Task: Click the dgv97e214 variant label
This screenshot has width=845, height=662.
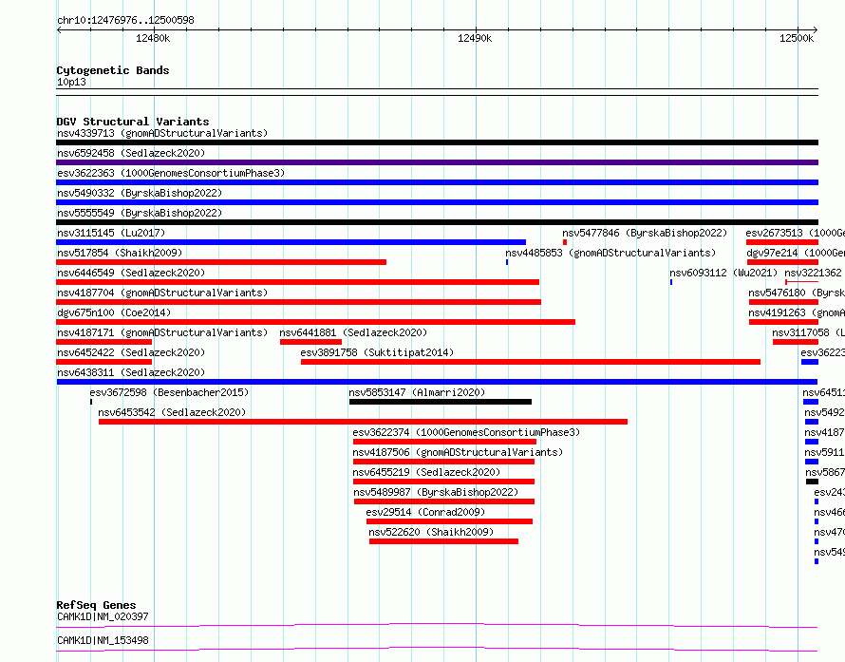Action: point(796,253)
